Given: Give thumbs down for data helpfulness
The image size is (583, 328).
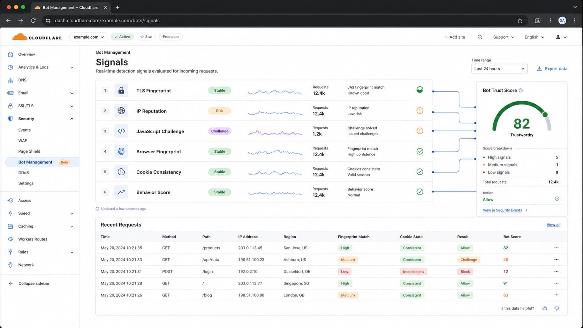Looking at the screenshot, I should 557,308.
